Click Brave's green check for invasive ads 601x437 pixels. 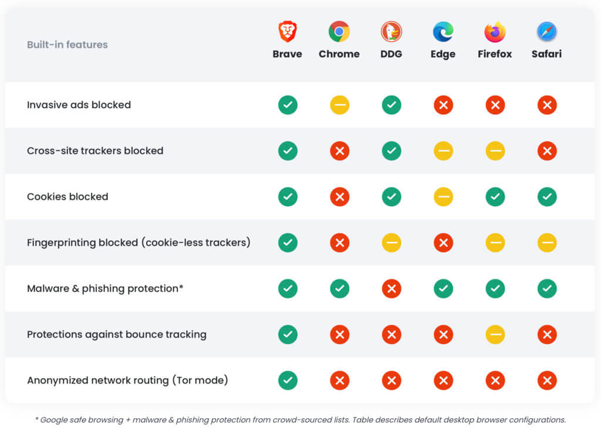point(288,105)
